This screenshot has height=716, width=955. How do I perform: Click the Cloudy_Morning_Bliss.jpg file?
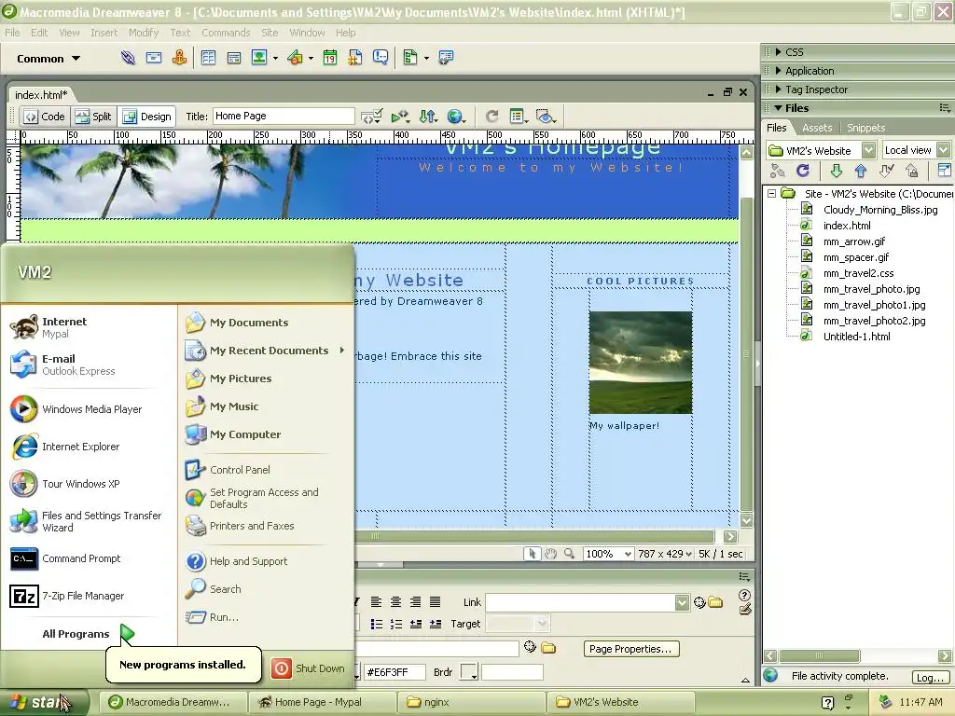(x=880, y=210)
